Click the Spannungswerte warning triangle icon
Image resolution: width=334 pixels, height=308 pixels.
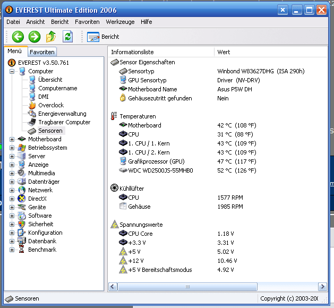coord(114,225)
